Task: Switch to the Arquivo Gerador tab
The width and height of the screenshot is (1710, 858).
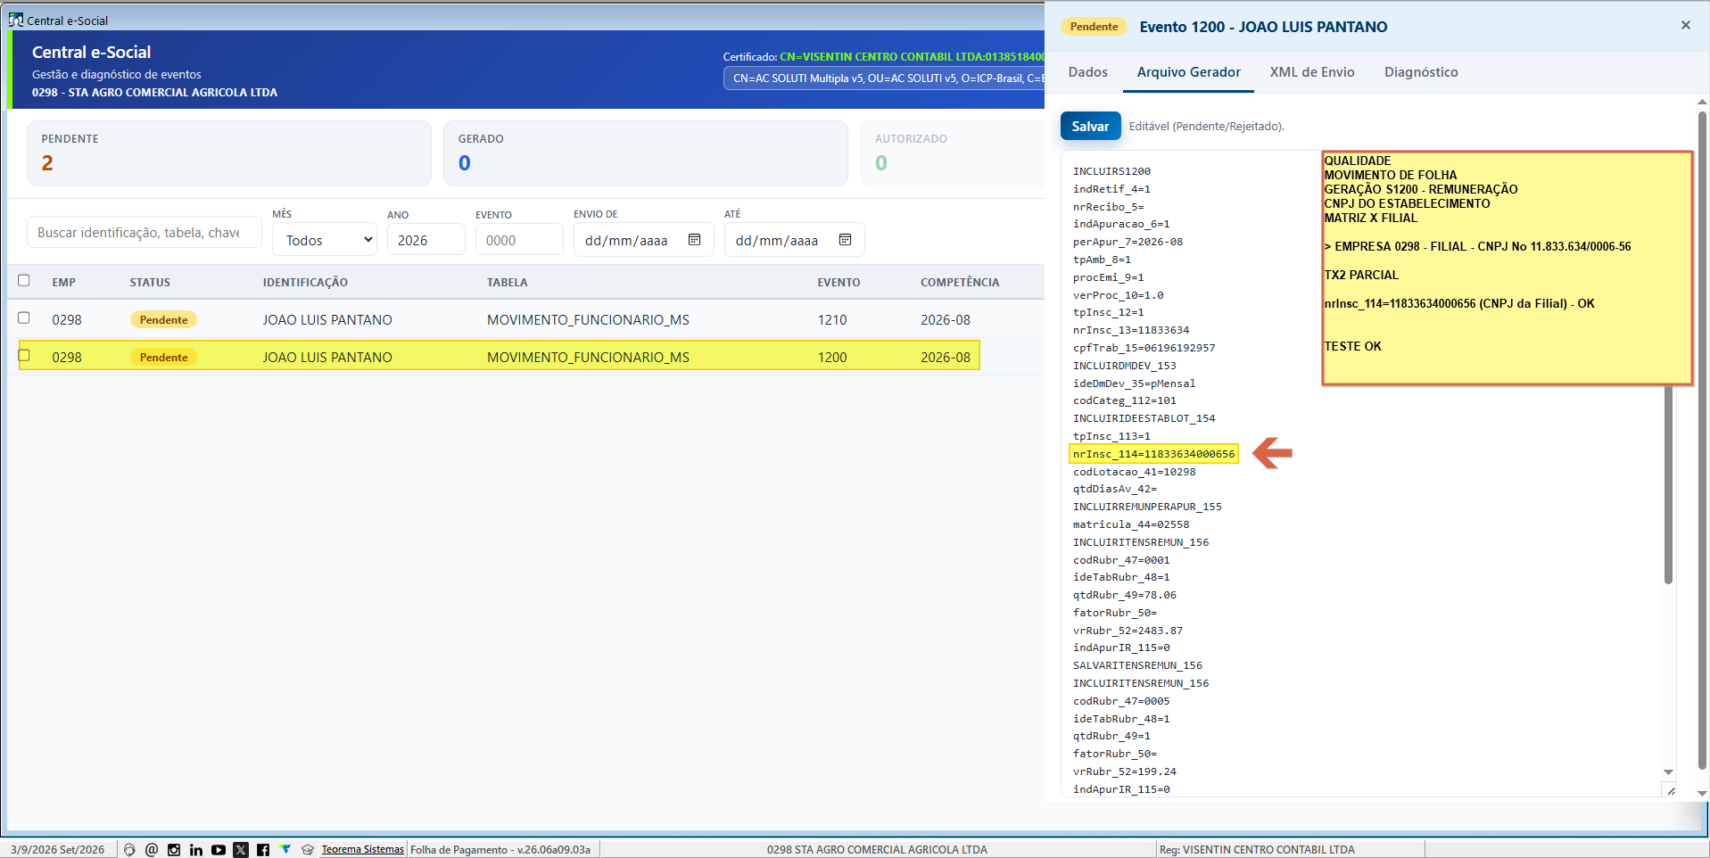Action: [1188, 72]
